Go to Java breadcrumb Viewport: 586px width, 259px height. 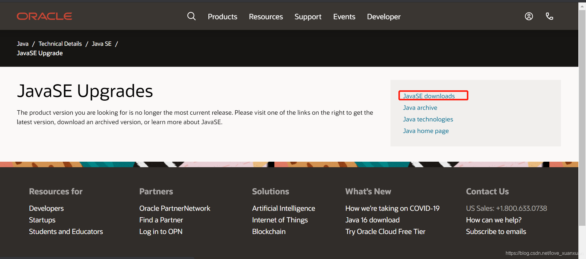click(x=23, y=44)
